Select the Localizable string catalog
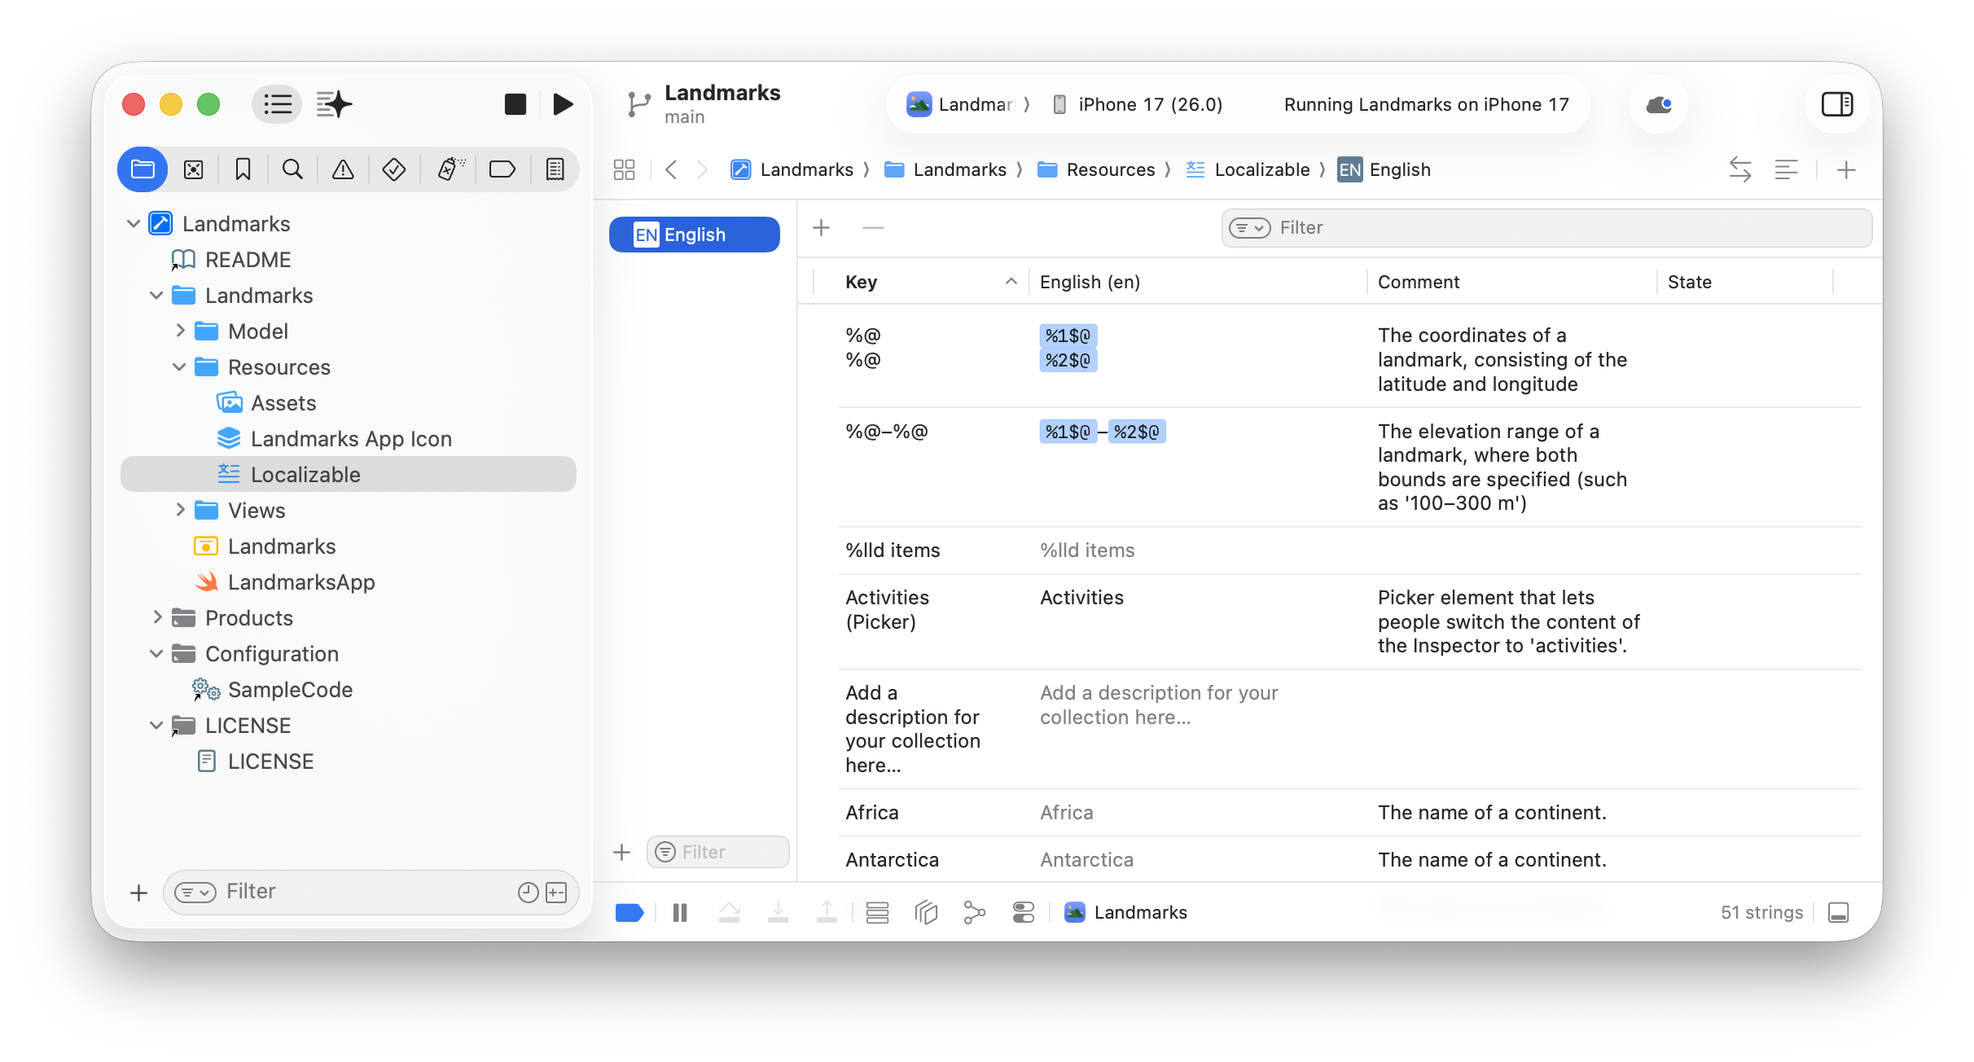1974x1062 pixels. (349, 474)
